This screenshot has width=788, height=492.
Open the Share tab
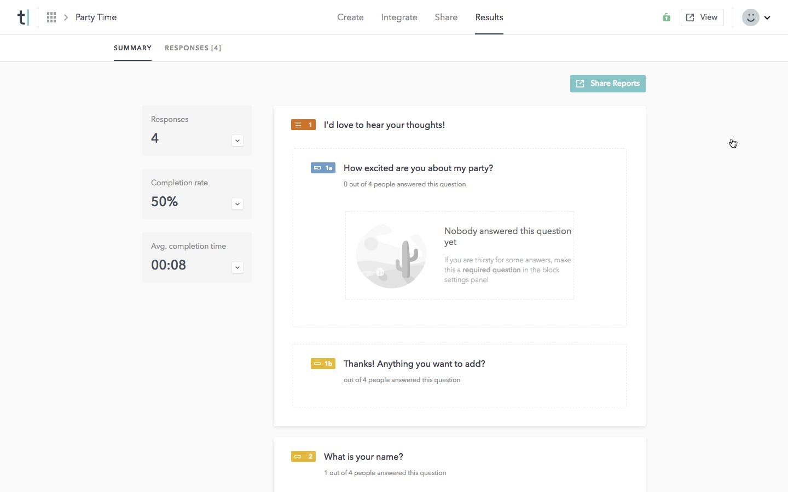click(446, 17)
